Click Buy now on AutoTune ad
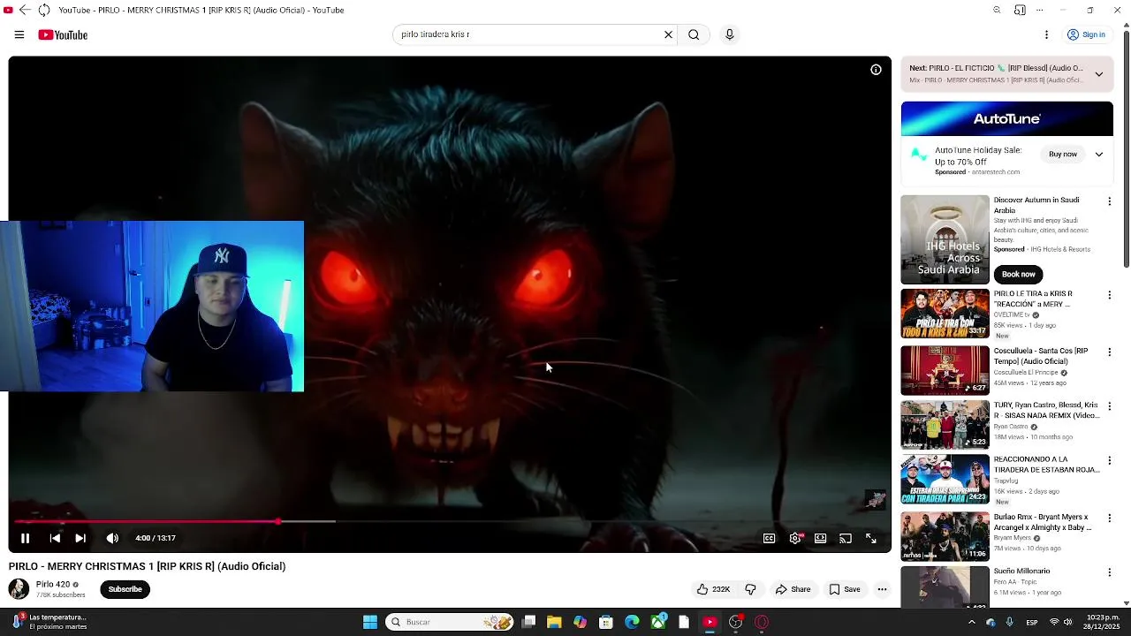The image size is (1131, 636). click(1063, 155)
